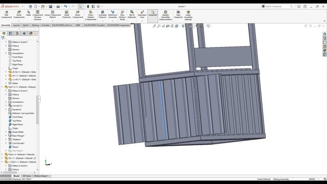Expand the Sheet-Metal feature

tap(6, 132)
